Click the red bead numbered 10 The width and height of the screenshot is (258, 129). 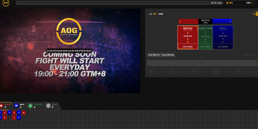pos(24,113)
